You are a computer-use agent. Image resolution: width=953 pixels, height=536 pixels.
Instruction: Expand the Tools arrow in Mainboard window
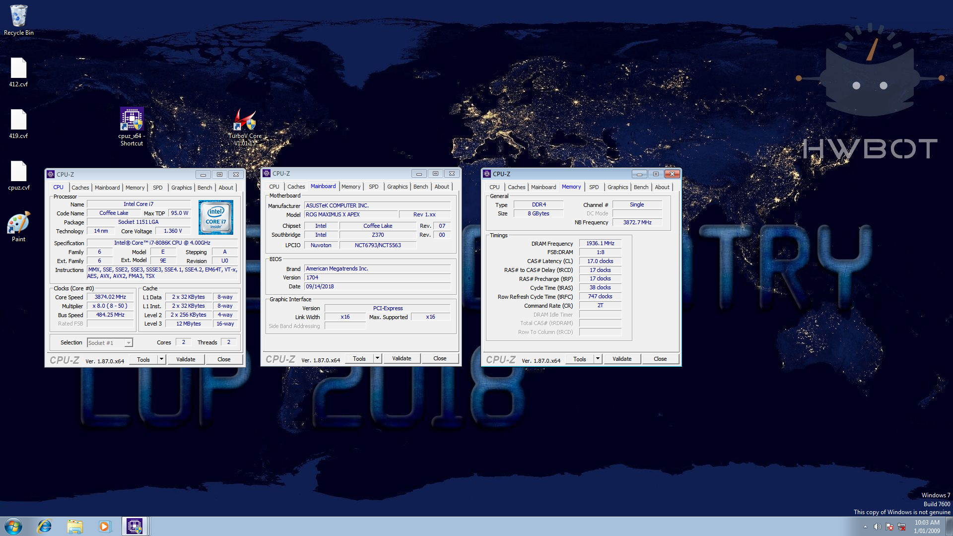(377, 358)
